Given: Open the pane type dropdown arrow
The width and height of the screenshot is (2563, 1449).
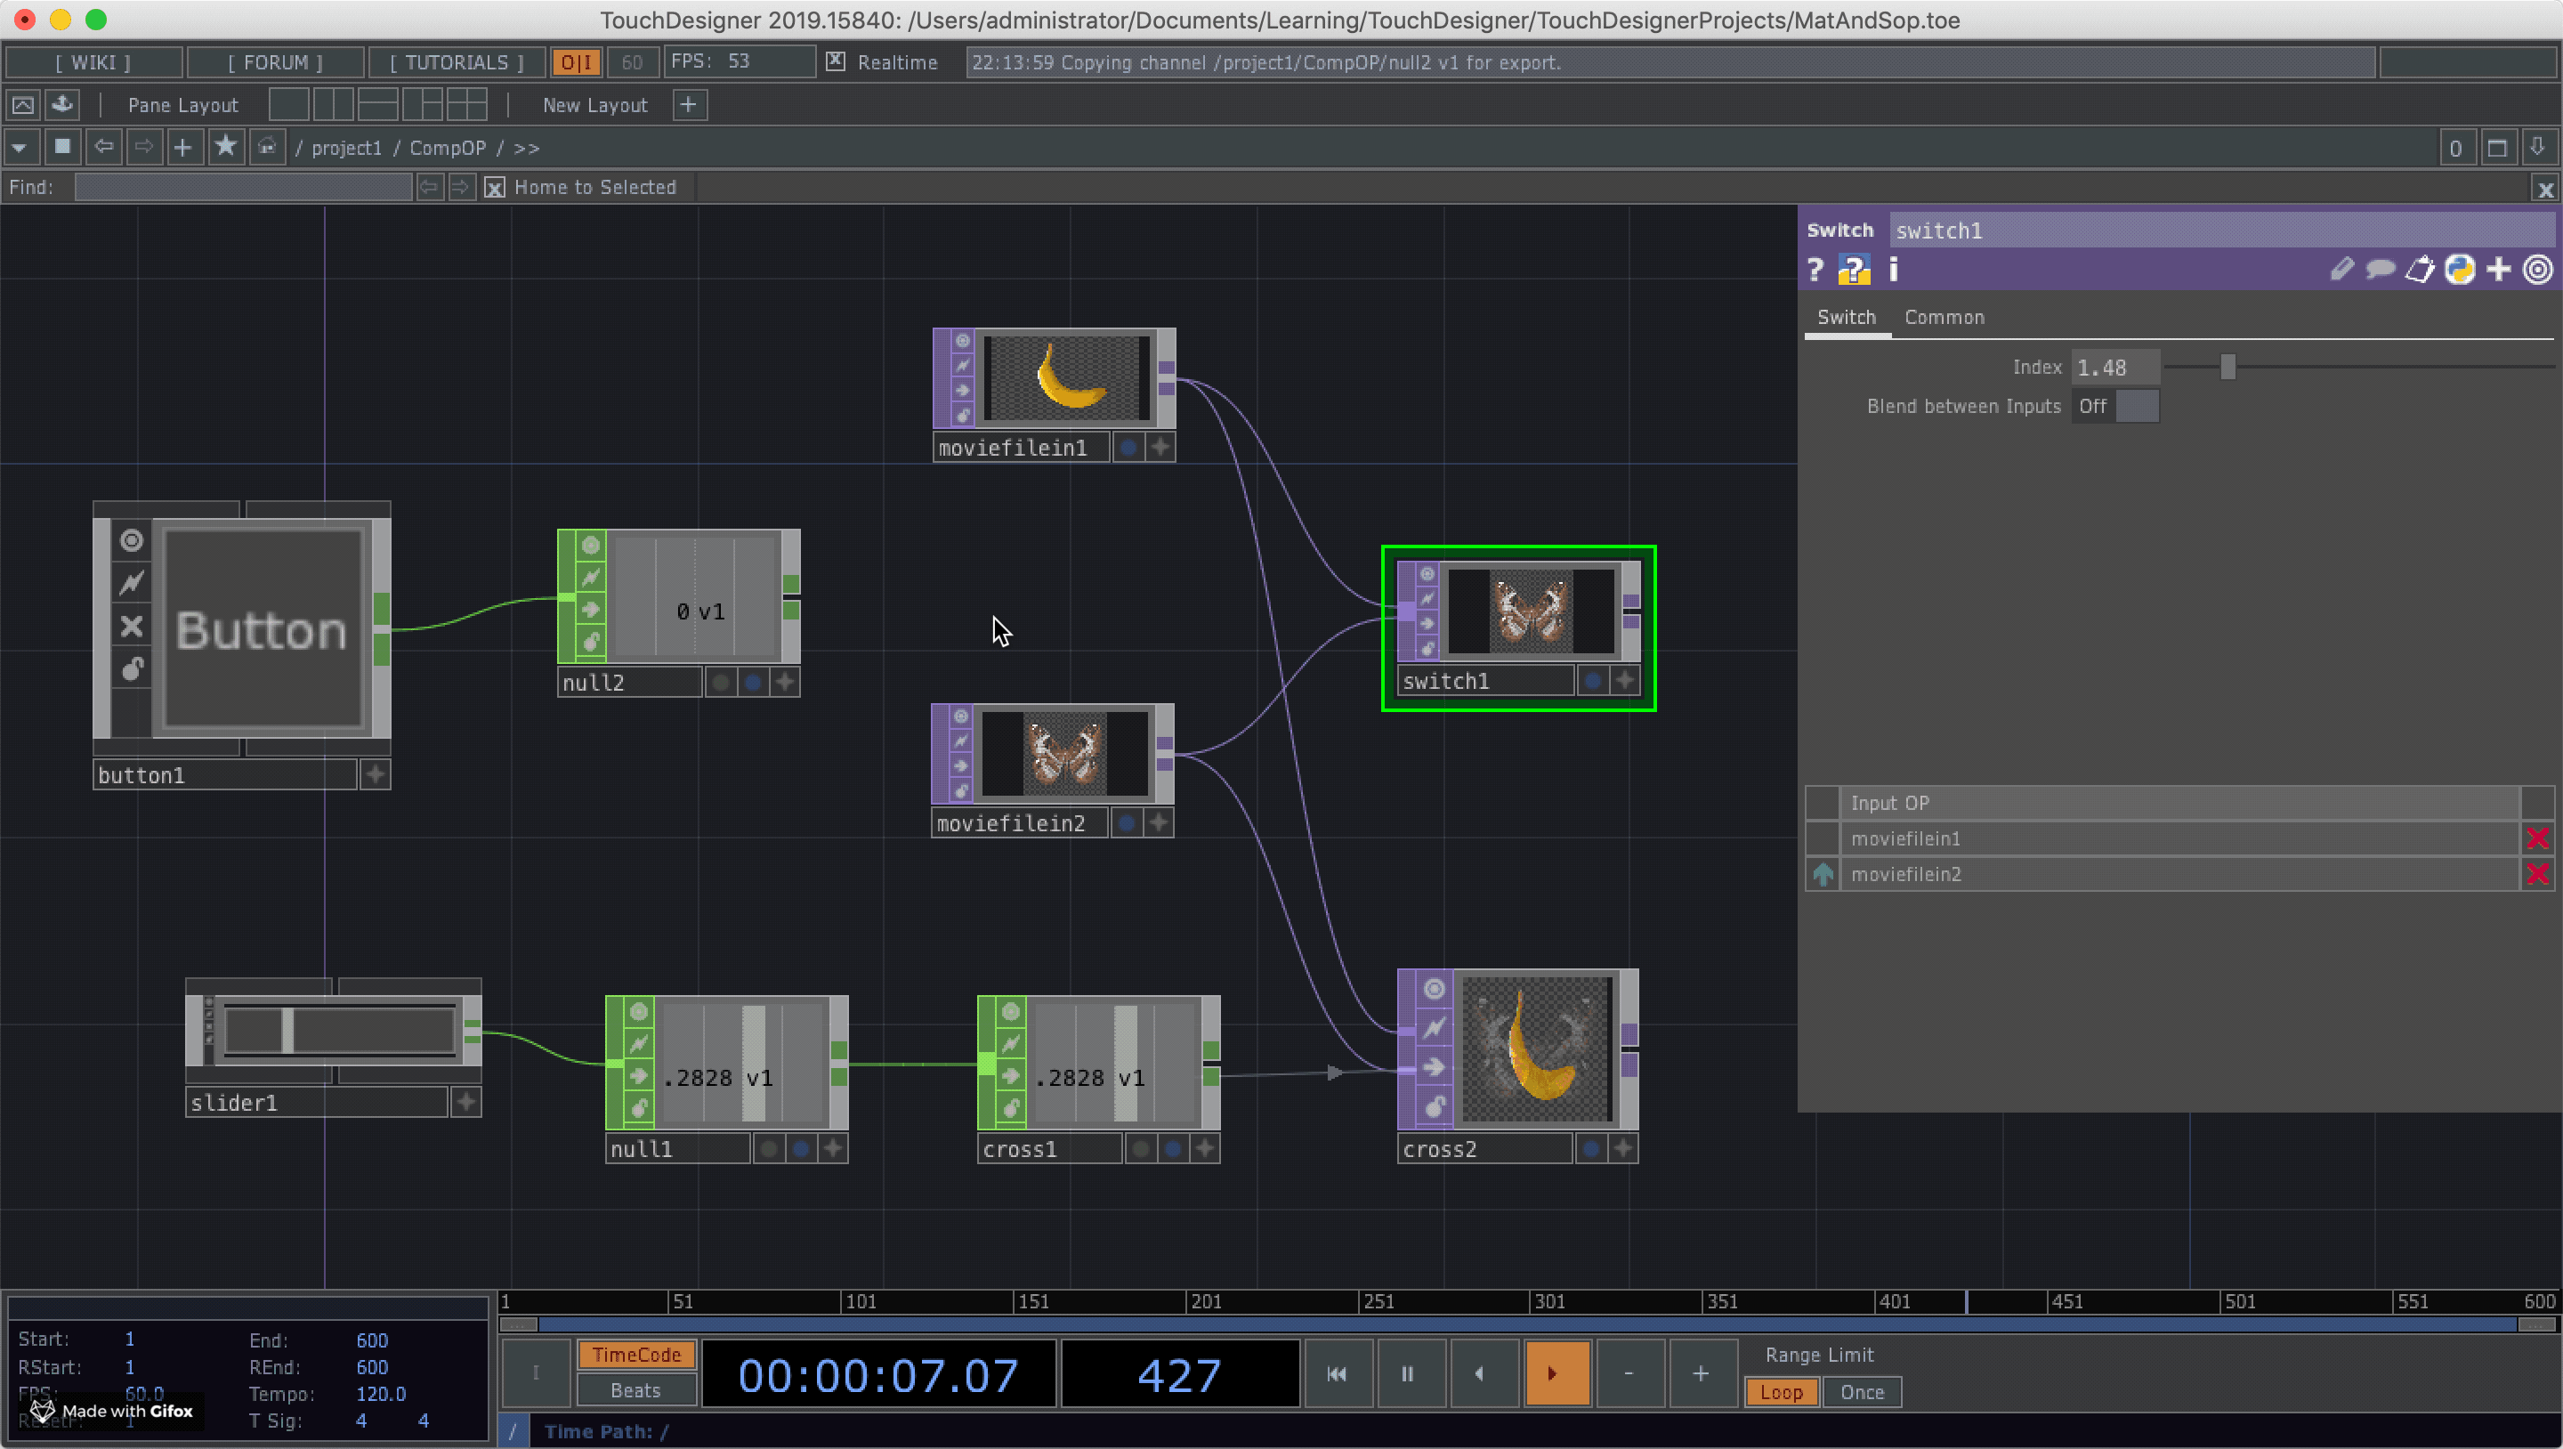Looking at the screenshot, I should tap(20, 147).
